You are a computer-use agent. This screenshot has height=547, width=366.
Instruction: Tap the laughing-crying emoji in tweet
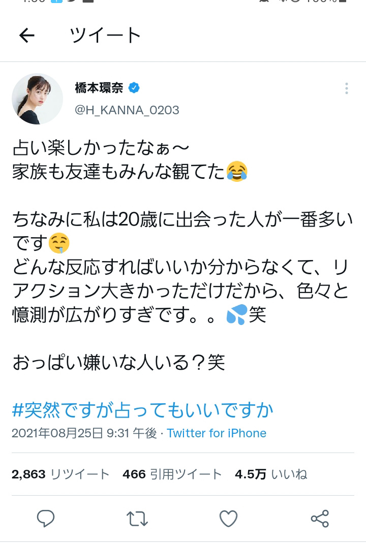pos(237,171)
